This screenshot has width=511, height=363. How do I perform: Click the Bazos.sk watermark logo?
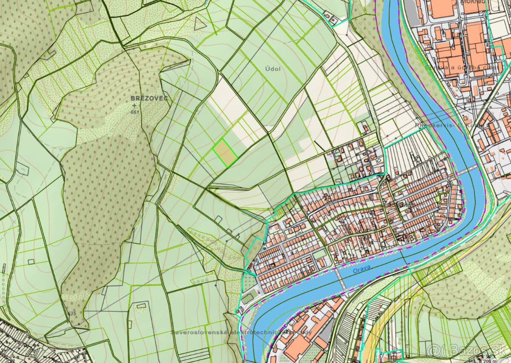468,350
